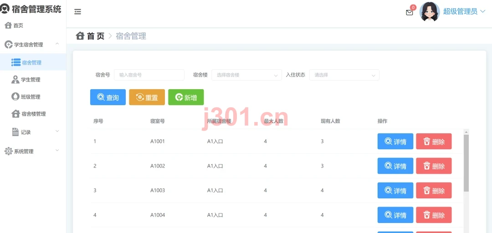Focus the 宿舍号 input field
The image size is (492, 233).
coord(149,75)
